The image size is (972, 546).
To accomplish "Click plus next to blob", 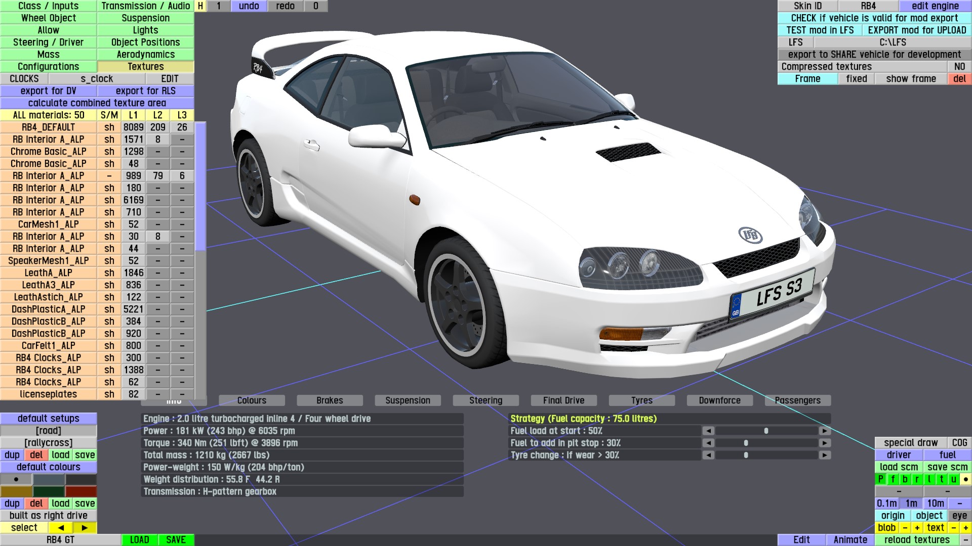I will tap(917, 528).
